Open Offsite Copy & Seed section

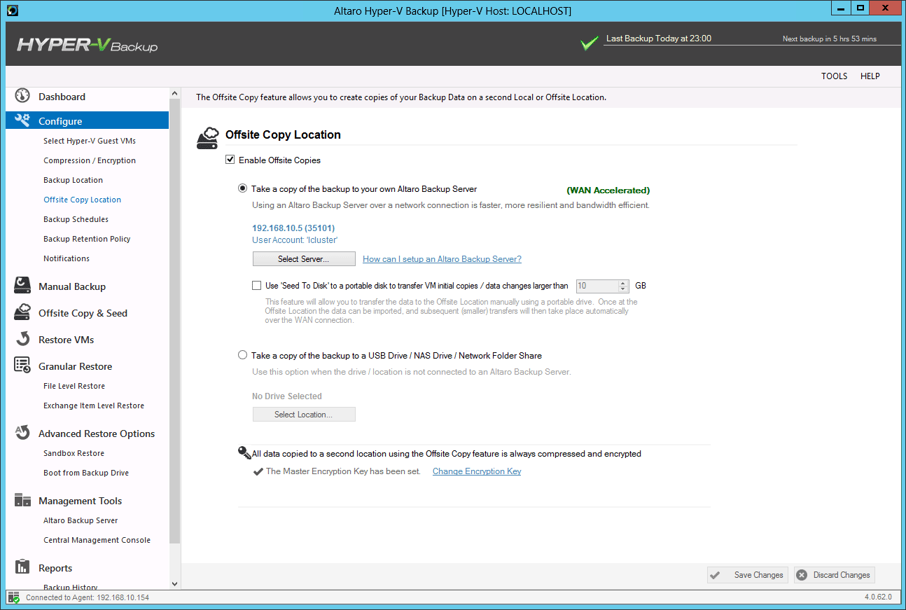point(83,313)
